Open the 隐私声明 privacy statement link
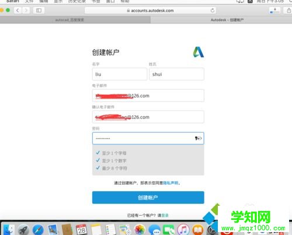 click(x=171, y=183)
